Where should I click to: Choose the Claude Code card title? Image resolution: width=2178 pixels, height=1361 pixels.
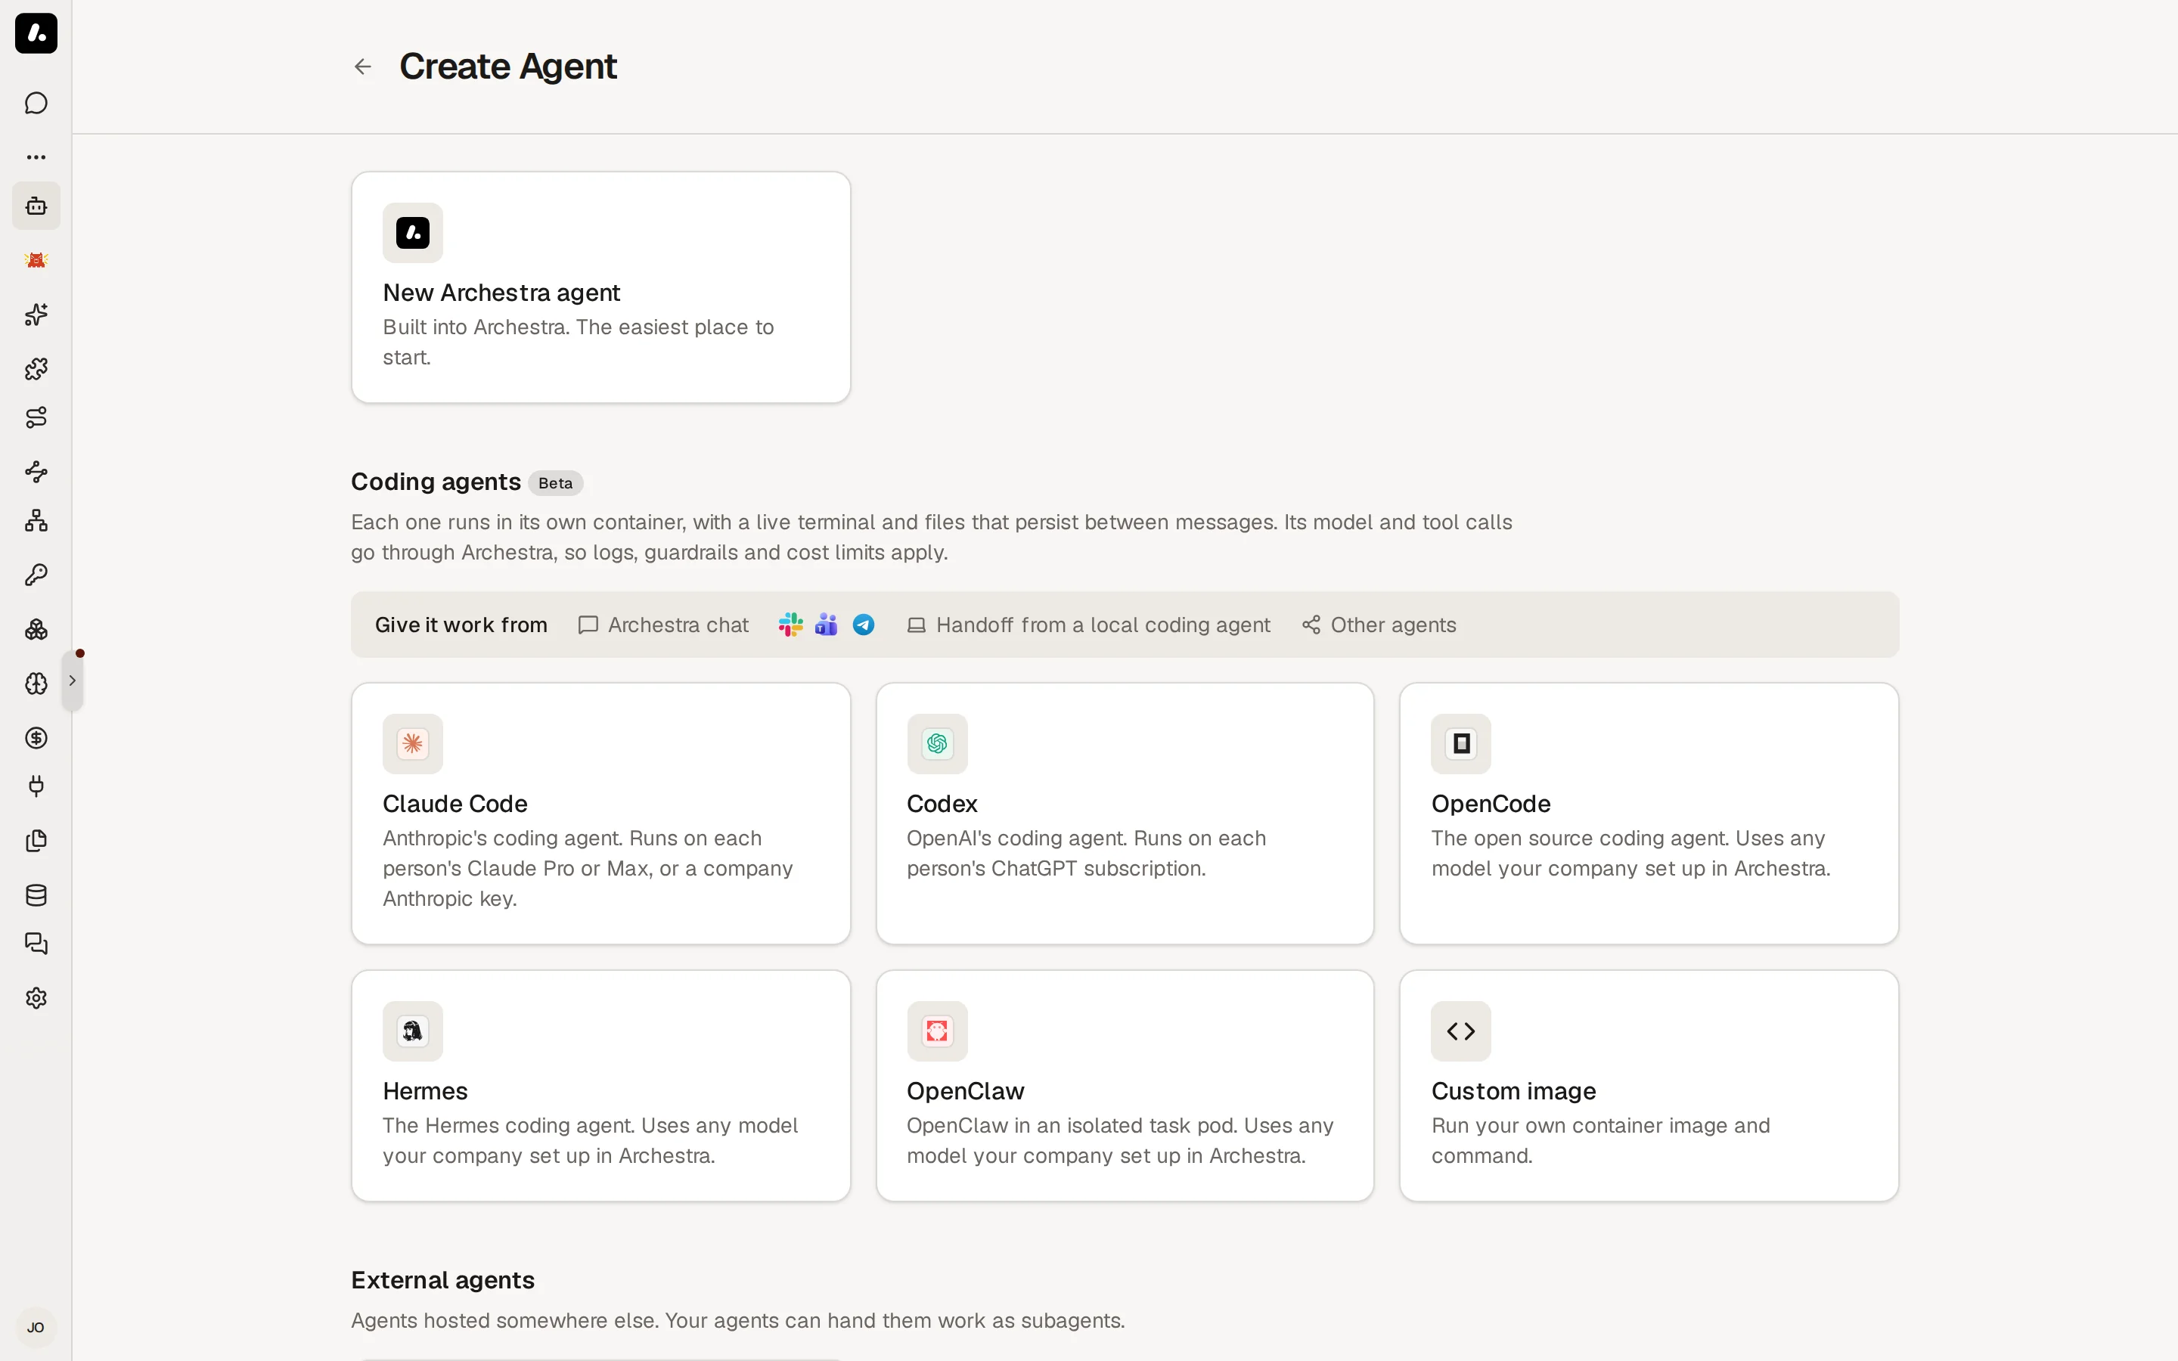(455, 804)
